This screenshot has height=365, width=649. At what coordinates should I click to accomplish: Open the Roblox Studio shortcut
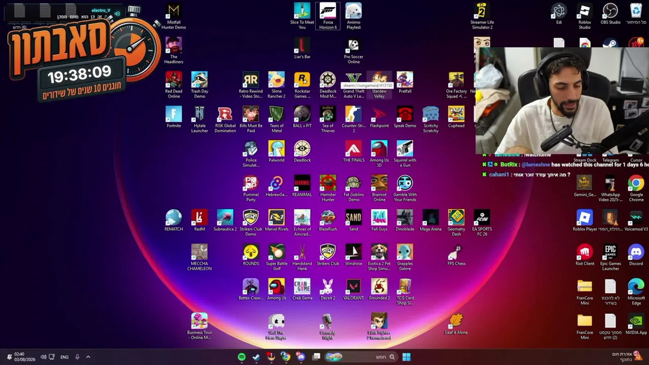pos(585,16)
